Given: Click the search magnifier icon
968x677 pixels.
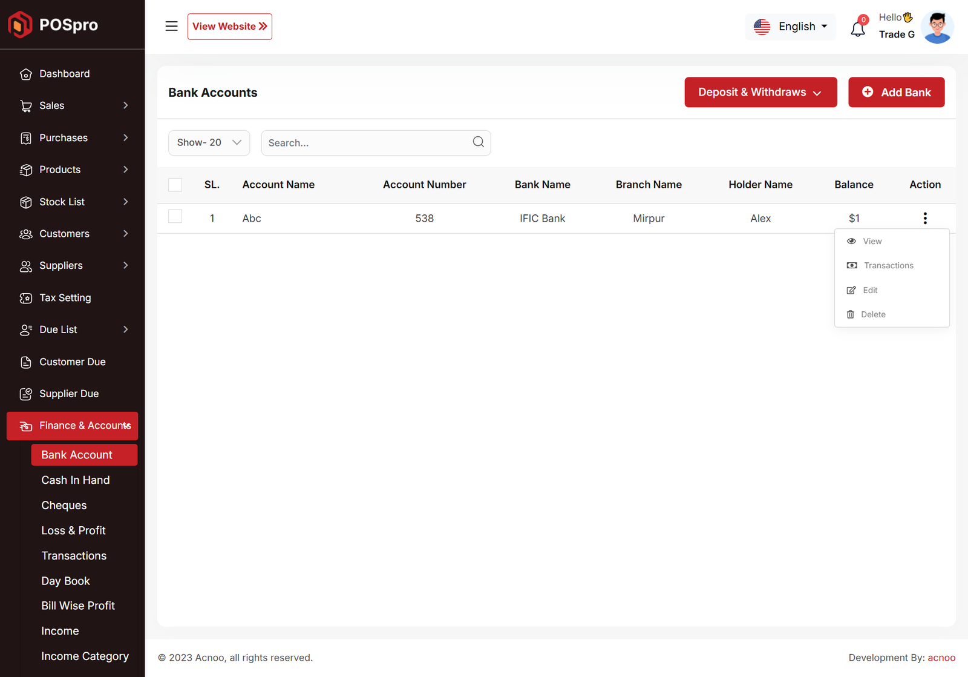Looking at the screenshot, I should [478, 142].
